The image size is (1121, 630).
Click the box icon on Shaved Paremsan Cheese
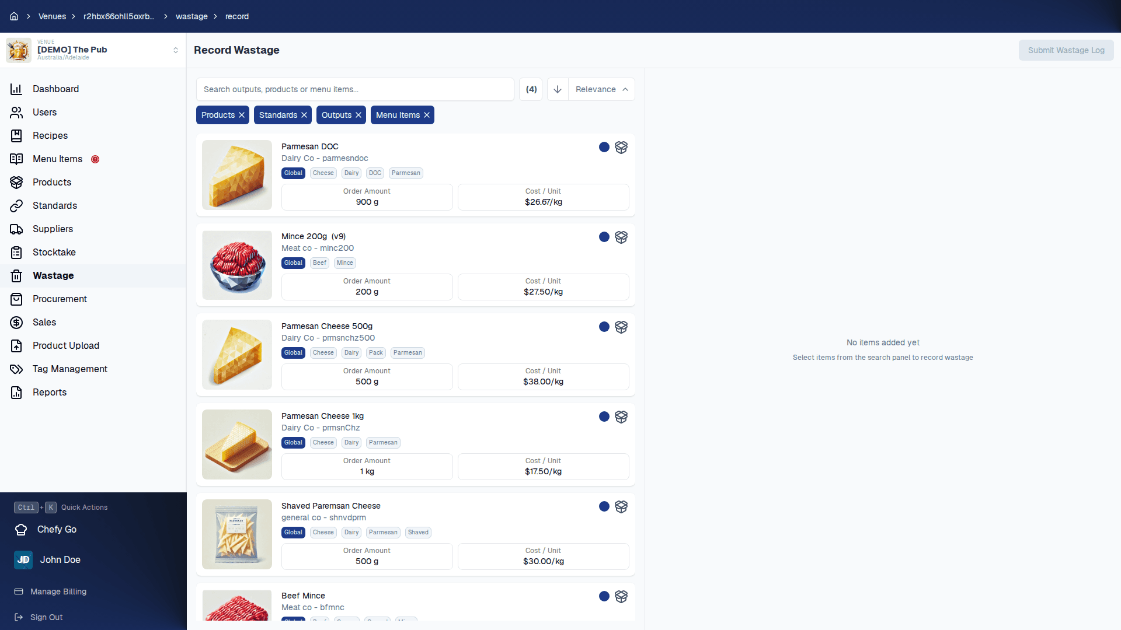click(621, 506)
